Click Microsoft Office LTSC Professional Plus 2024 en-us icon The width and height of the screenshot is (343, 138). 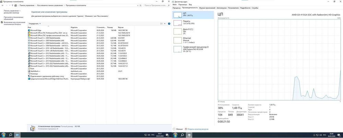(x=29, y=33)
